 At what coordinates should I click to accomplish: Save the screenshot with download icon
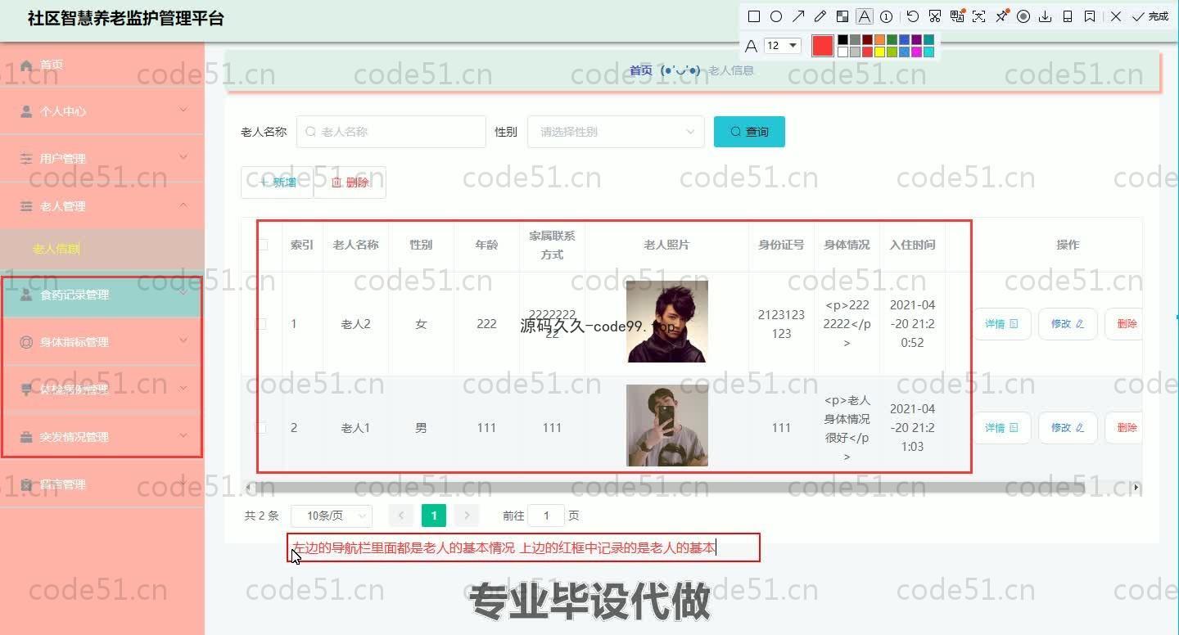point(1046,16)
